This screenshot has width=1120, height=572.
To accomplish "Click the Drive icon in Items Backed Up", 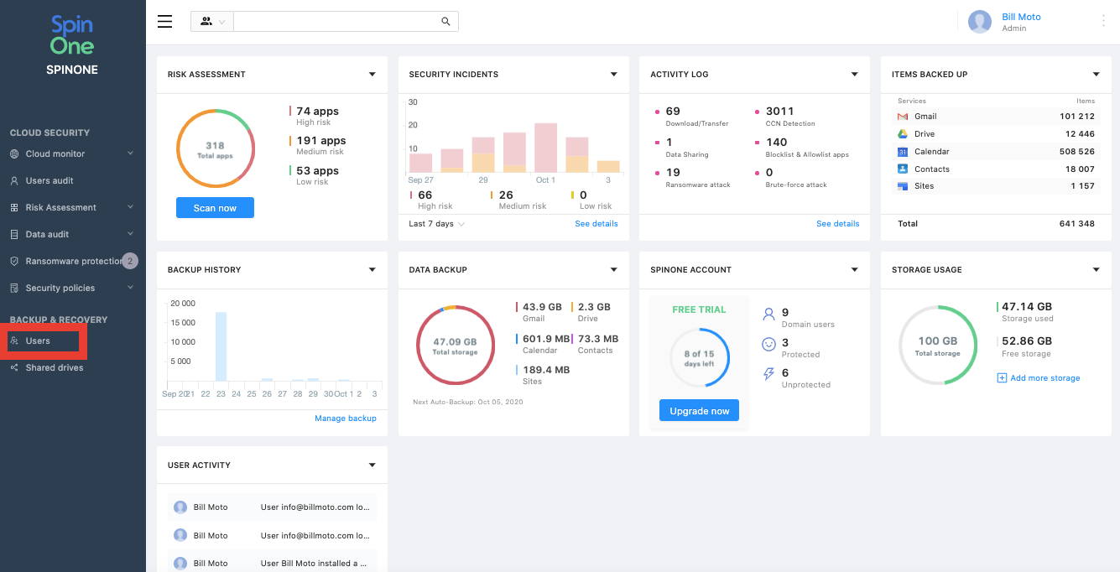I will [903, 134].
